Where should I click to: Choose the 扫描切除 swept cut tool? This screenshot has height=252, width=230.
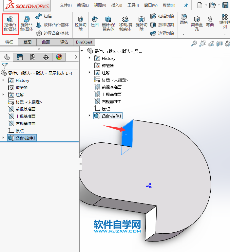[x=162, y=16]
